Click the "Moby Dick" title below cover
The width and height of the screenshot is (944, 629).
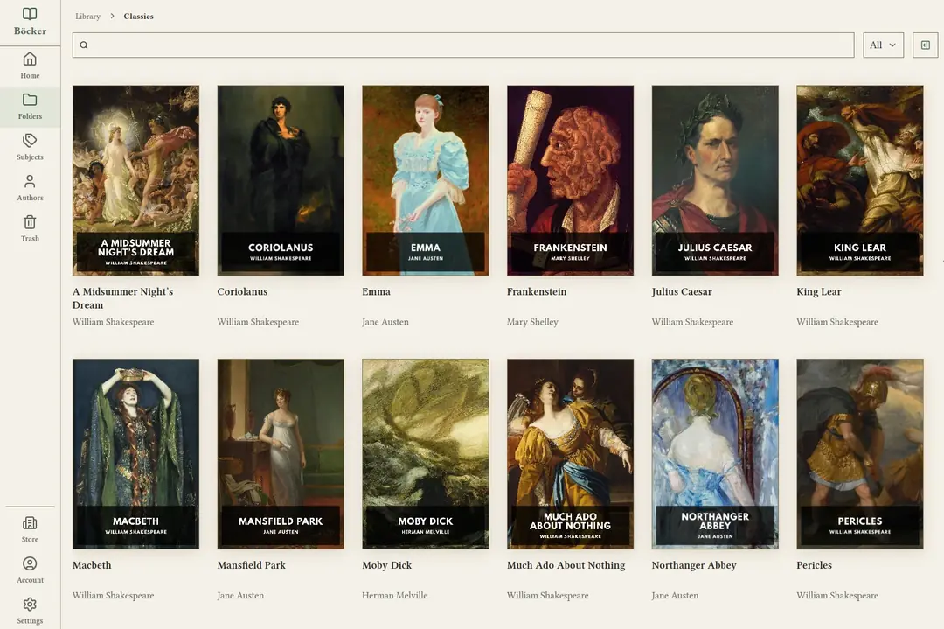[x=386, y=565]
